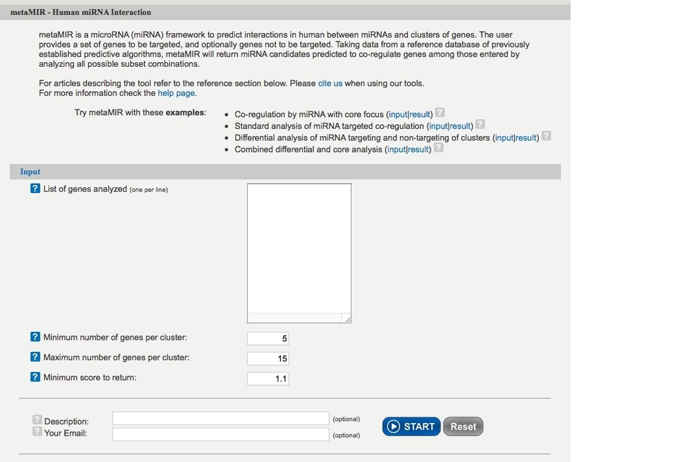The height and width of the screenshot is (462, 677).
Task: Click help icon after Standard analysis example
Action: 480,124
